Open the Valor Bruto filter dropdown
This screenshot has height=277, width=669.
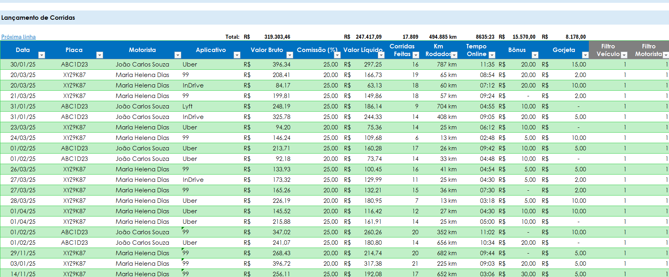click(x=290, y=55)
